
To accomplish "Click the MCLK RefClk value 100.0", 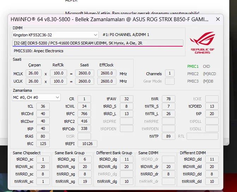I will tap(59, 73).
